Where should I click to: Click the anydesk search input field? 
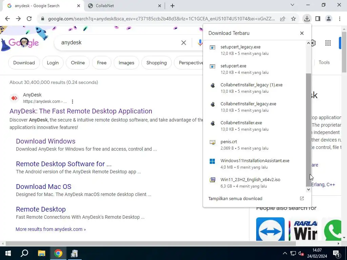[120, 43]
